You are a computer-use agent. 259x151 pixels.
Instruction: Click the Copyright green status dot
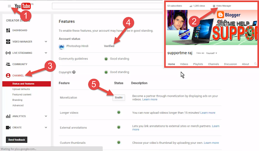tap(106, 72)
